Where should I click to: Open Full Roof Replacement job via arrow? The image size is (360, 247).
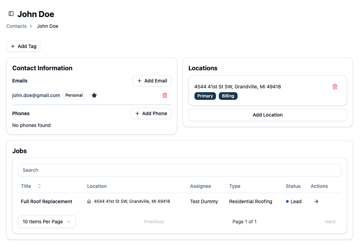pos(316,201)
